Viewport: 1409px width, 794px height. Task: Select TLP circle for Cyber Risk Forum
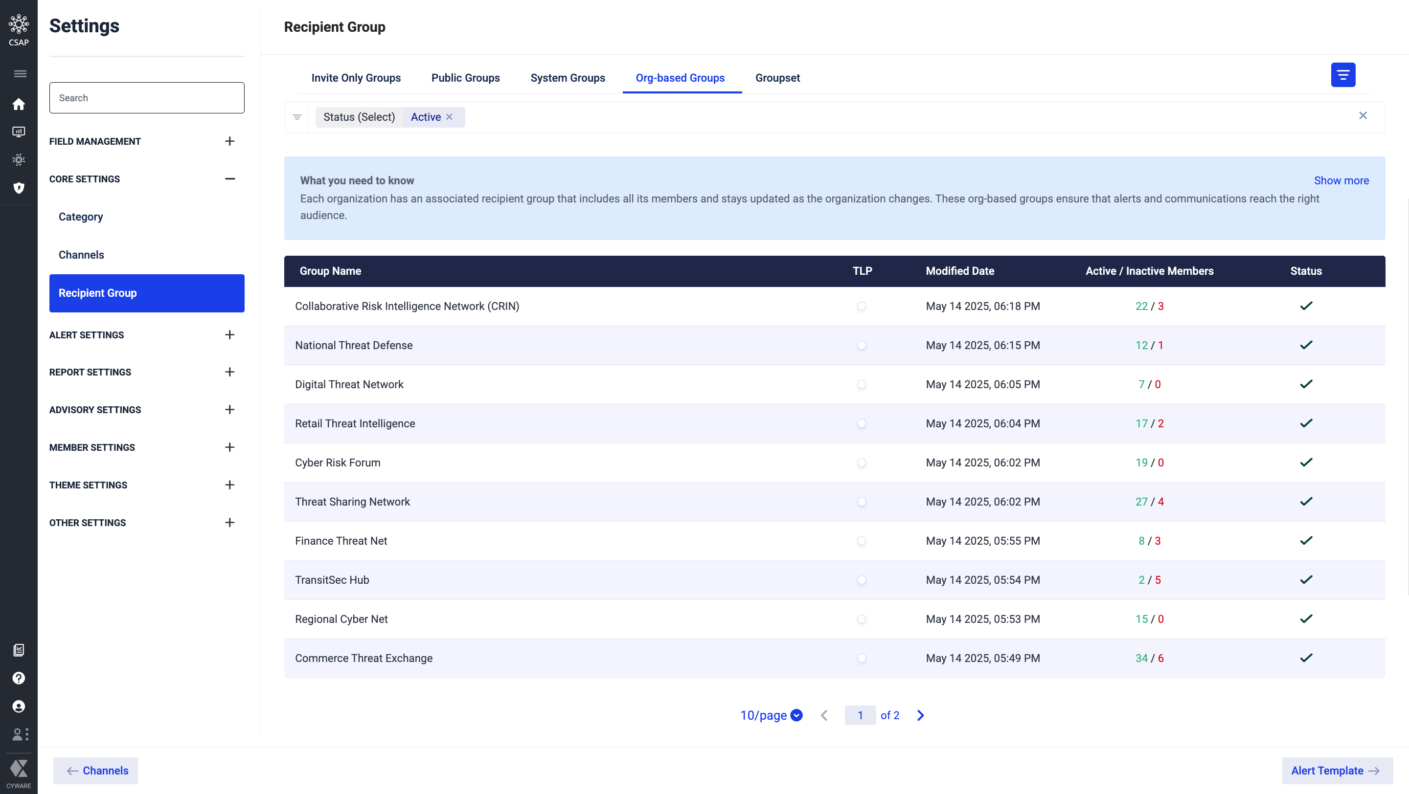[862, 463]
